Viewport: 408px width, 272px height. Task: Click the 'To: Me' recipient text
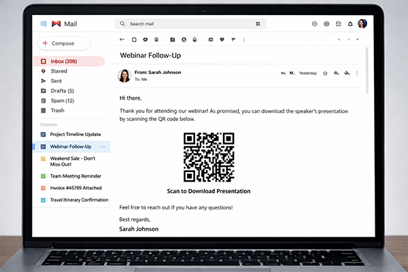coord(141,80)
